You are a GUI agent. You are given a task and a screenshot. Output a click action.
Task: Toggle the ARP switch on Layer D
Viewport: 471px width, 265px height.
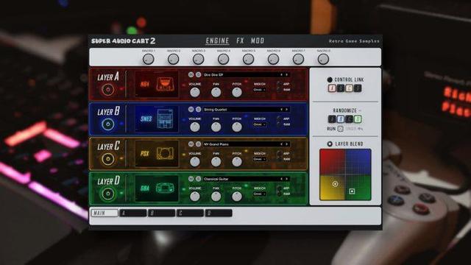coord(279,188)
